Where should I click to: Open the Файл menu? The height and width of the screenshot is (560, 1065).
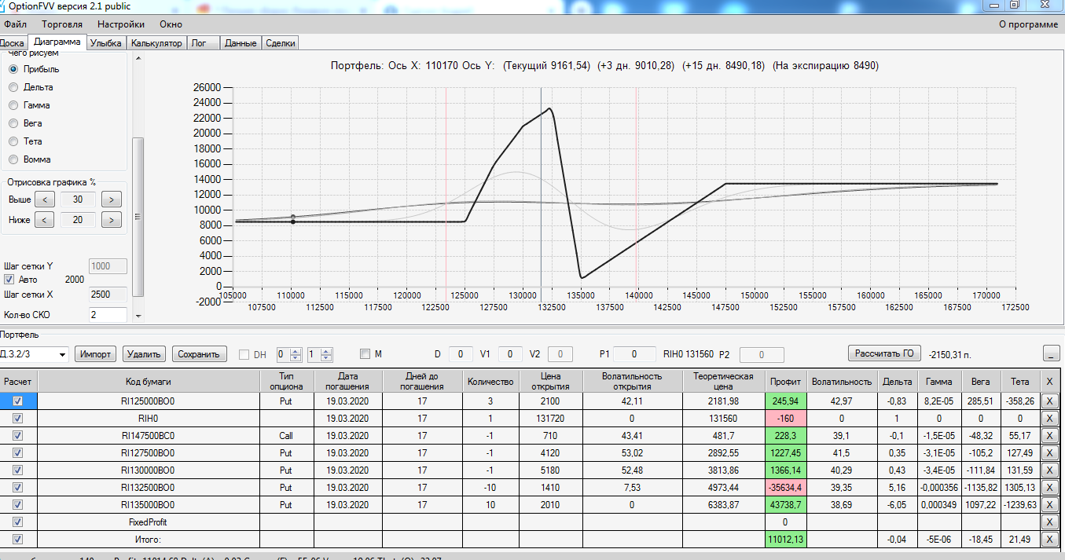(15, 24)
